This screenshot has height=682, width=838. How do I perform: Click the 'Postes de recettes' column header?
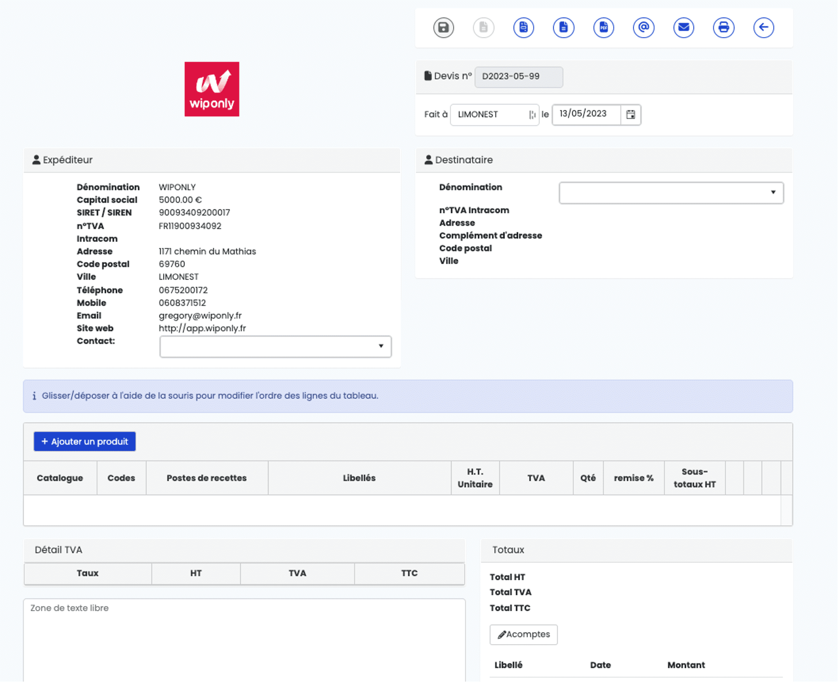[207, 478]
